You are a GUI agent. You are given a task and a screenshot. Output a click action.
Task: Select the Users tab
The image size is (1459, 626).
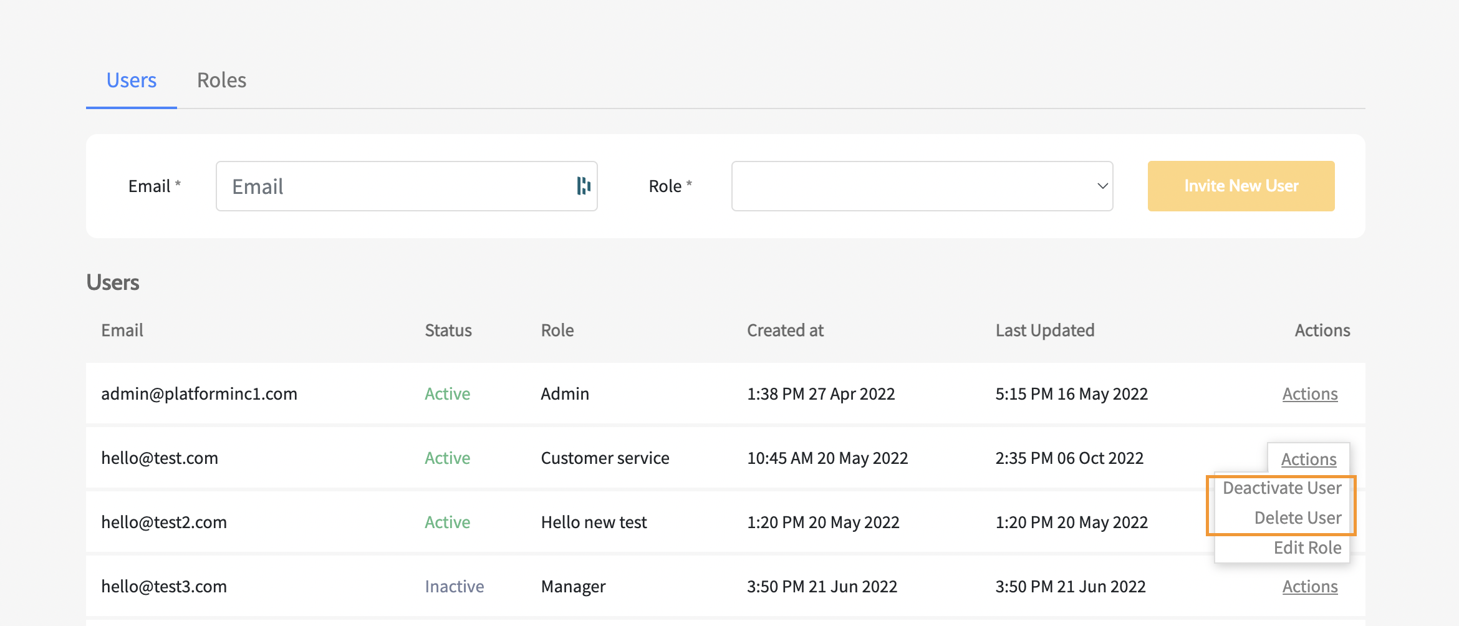[x=131, y=80]
